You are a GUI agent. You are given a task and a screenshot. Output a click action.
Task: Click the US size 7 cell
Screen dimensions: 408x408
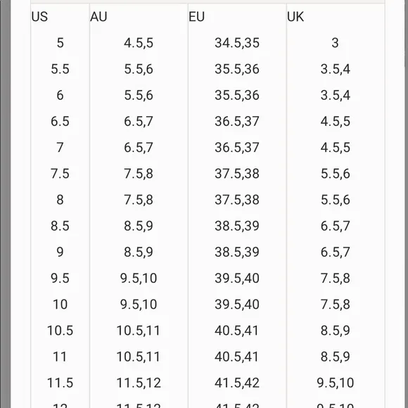pos(60,148)
